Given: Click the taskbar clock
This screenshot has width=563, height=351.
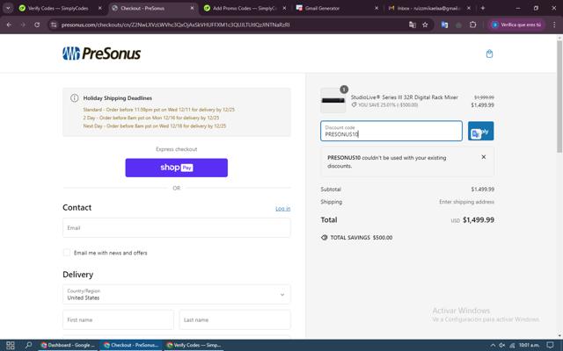Looking at the screenshot, I should point(529,345).
